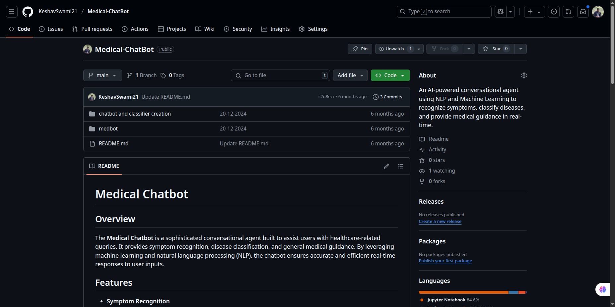Open the Readme link in About
This screenshot has width=615, height=307.
pos(434,139)
